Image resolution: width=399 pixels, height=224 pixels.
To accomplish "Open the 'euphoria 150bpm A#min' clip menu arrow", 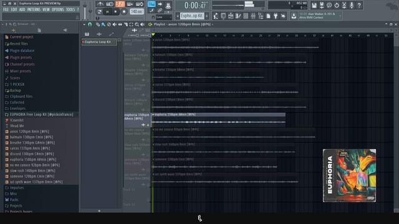I will coord(153,114).
